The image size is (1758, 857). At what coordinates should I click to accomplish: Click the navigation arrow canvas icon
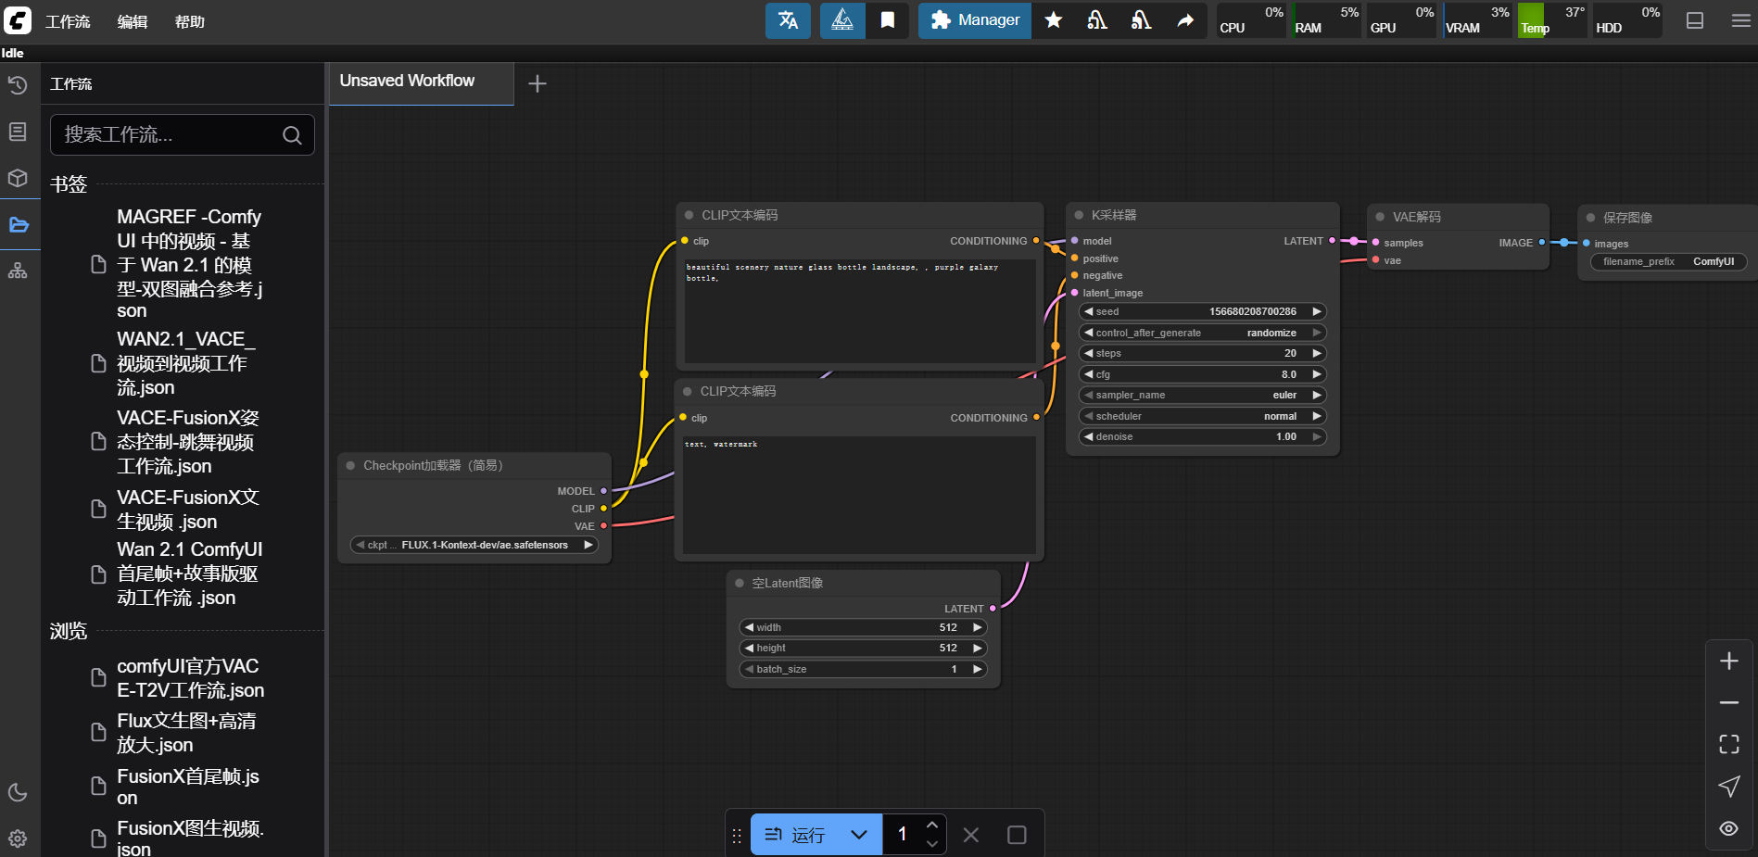click(1728, 787)
